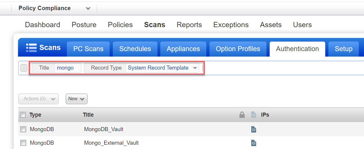Switch to the Schedules tab

click(135, 49)
